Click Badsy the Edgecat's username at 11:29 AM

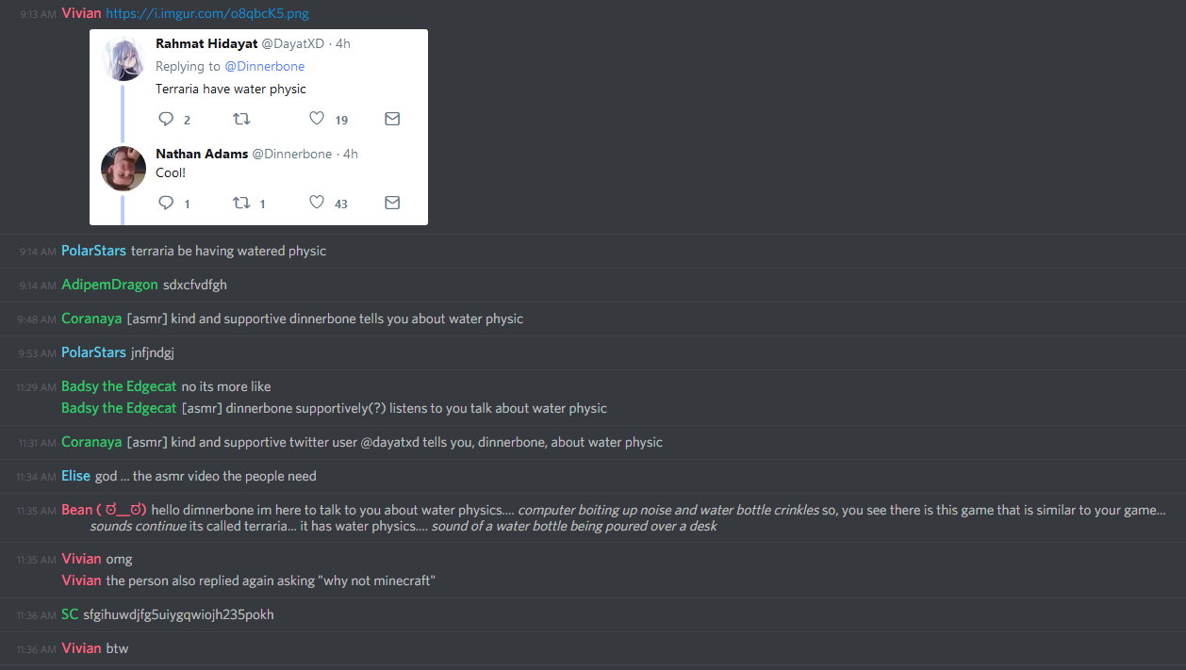point(119,386)
